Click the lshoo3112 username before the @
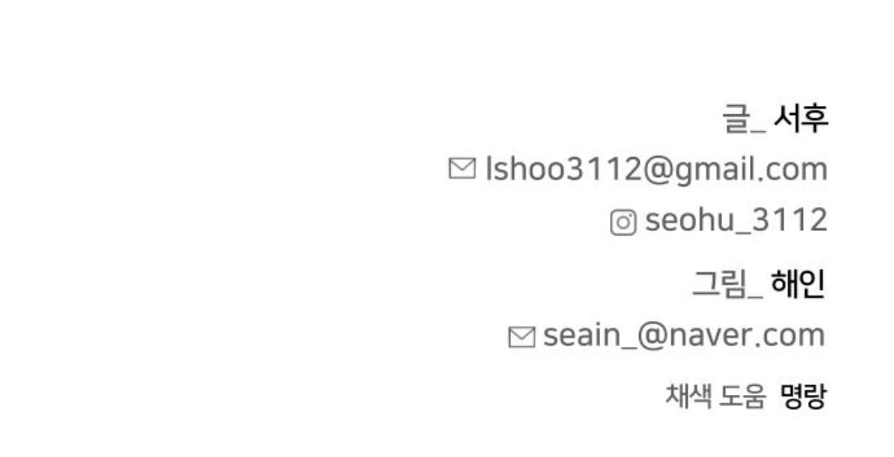 (x=565, y=169)
